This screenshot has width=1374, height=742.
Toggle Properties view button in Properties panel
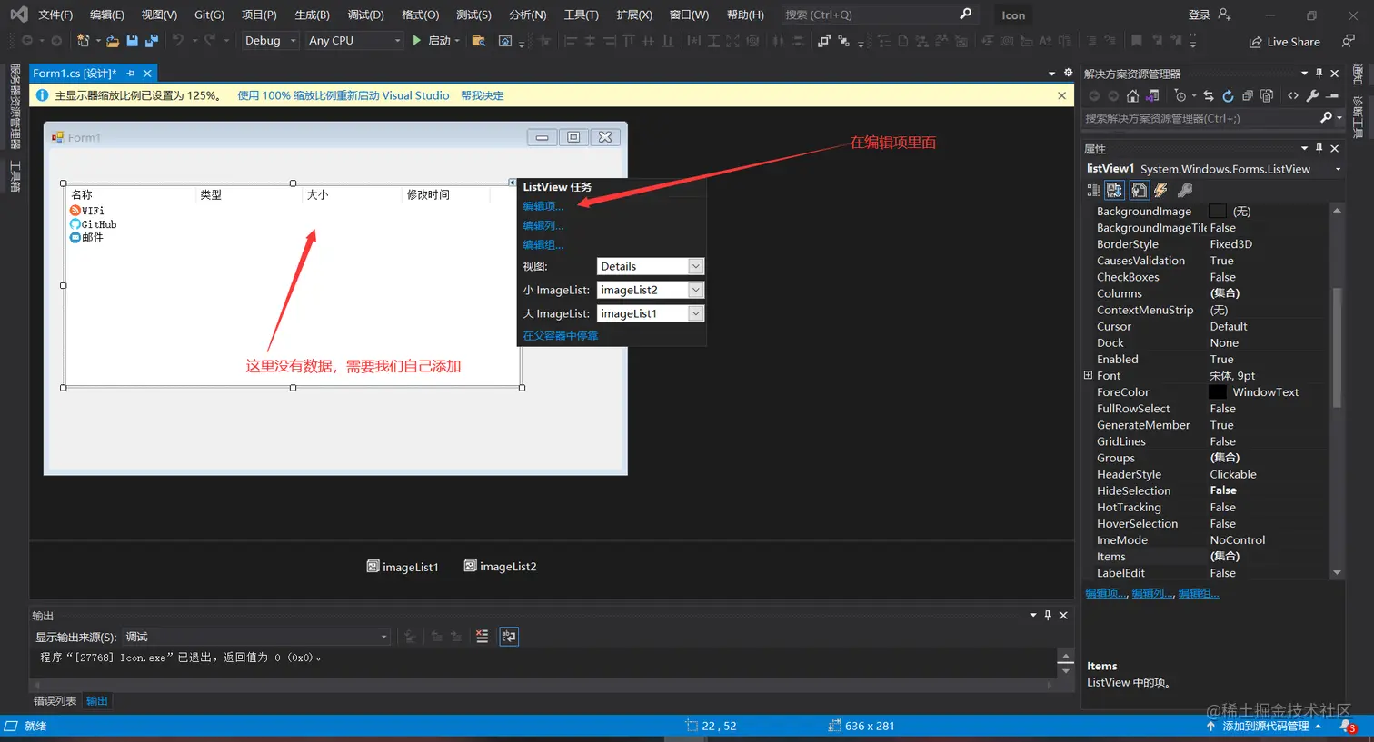pyautogui.click(x=1139, y=190)
